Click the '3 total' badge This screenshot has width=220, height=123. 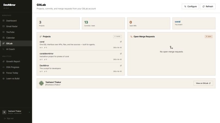tap(117, 36)
